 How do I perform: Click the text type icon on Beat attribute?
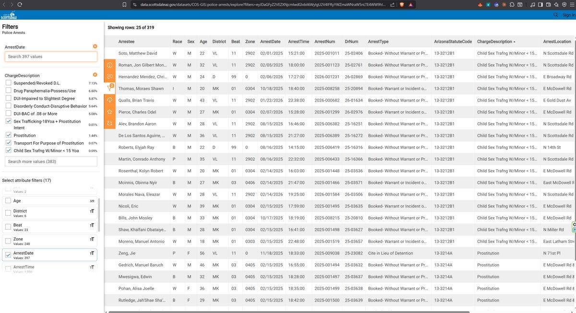click(92, 225)
